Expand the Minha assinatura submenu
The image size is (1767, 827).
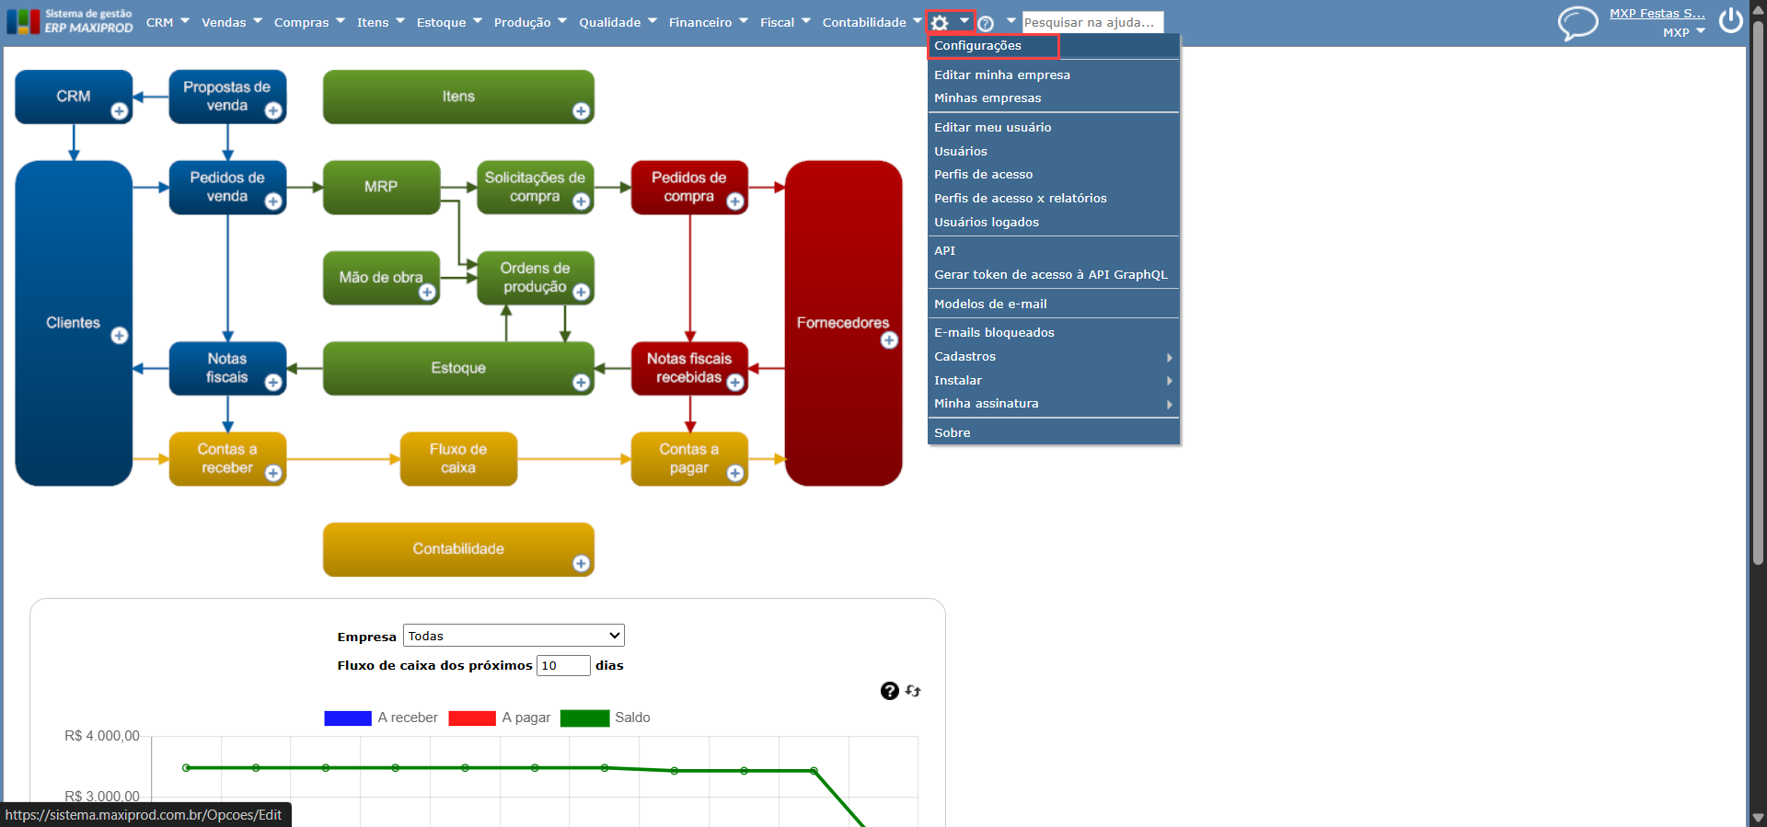[x=1053, y=404]
